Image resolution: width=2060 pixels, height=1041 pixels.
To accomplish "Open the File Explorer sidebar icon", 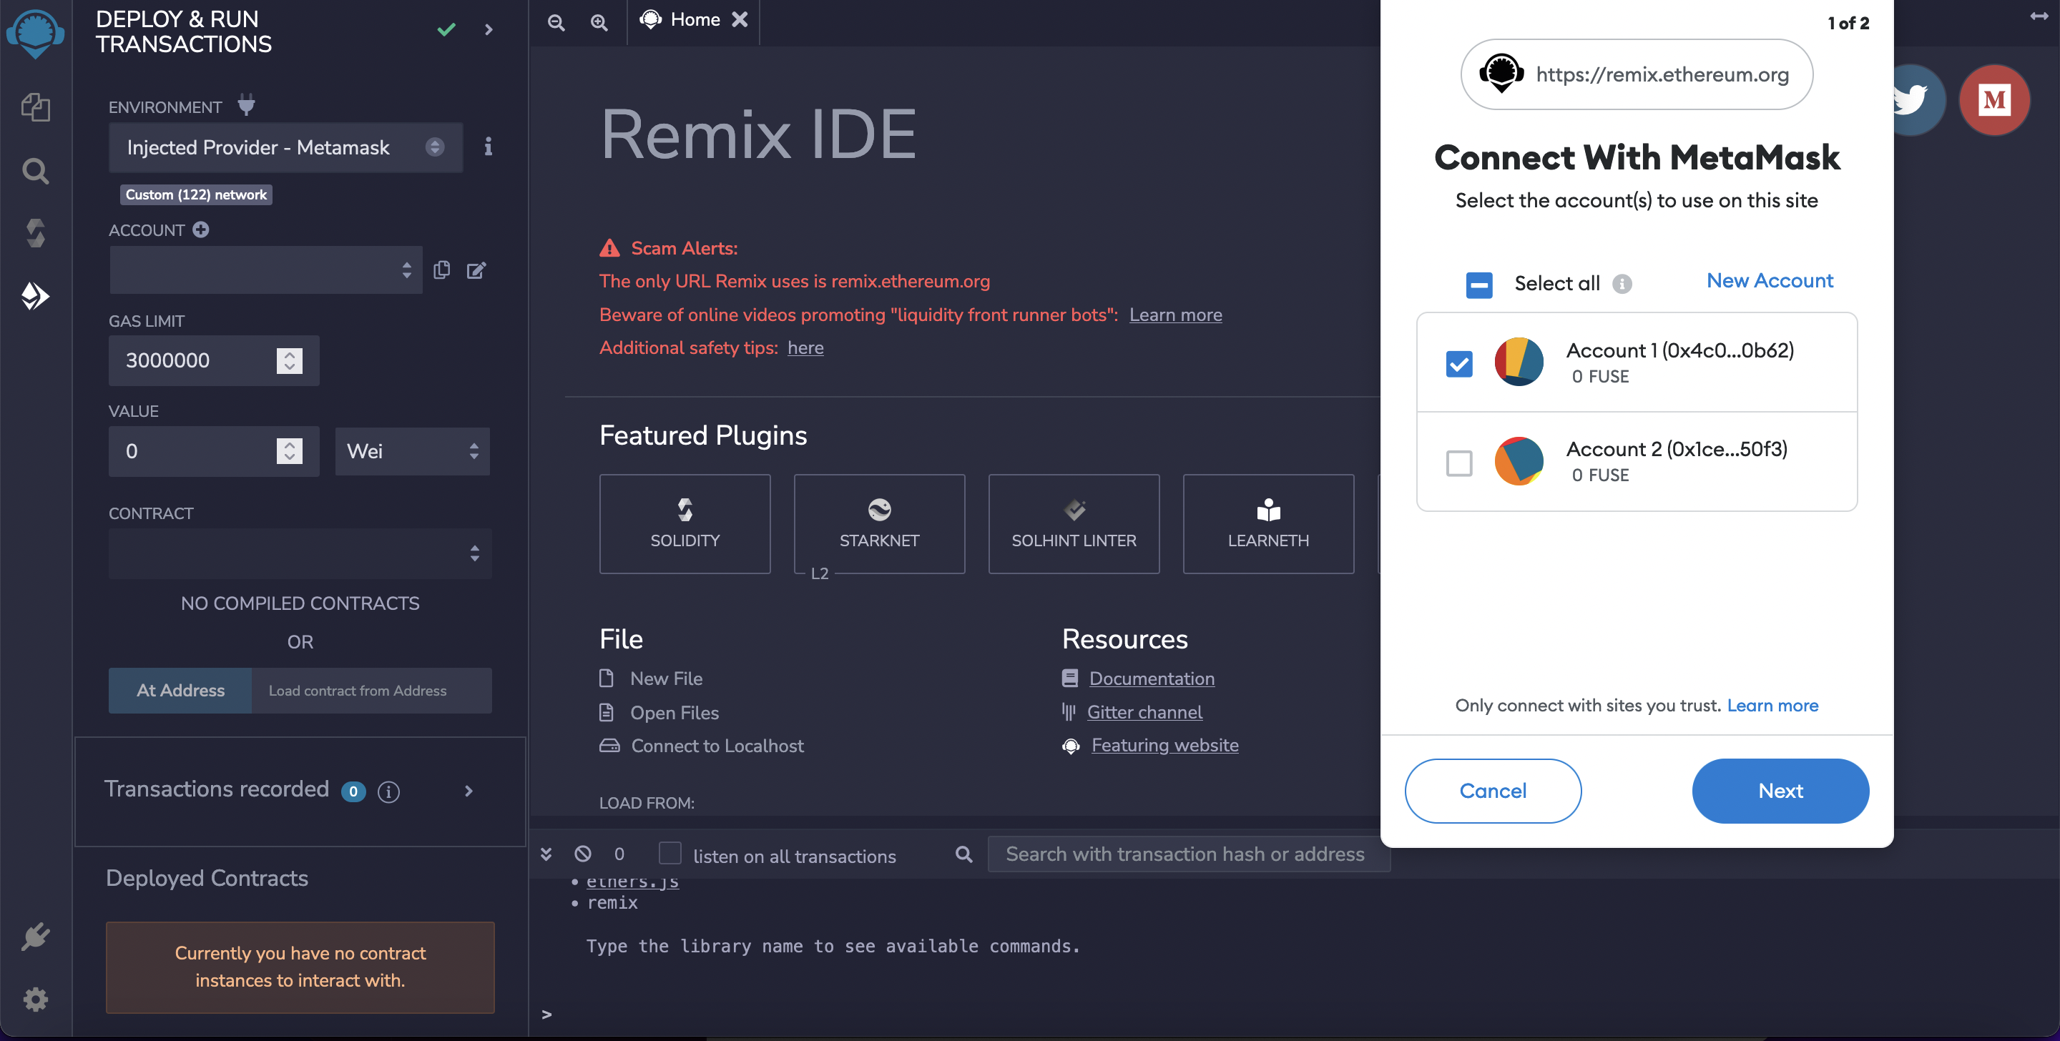I will click(x=35, y=107).
